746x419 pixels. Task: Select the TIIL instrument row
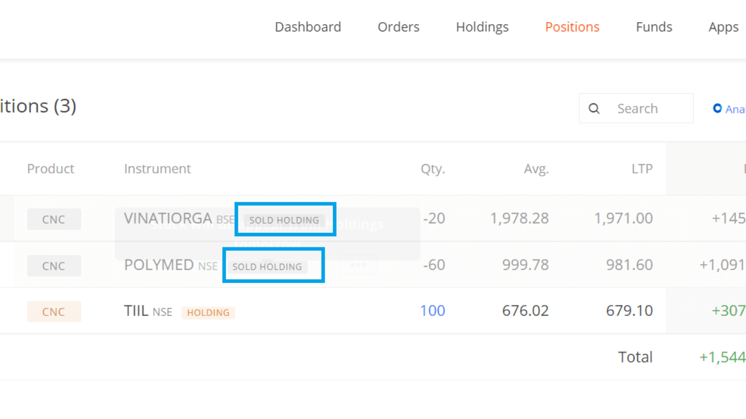tap(136, 311)
